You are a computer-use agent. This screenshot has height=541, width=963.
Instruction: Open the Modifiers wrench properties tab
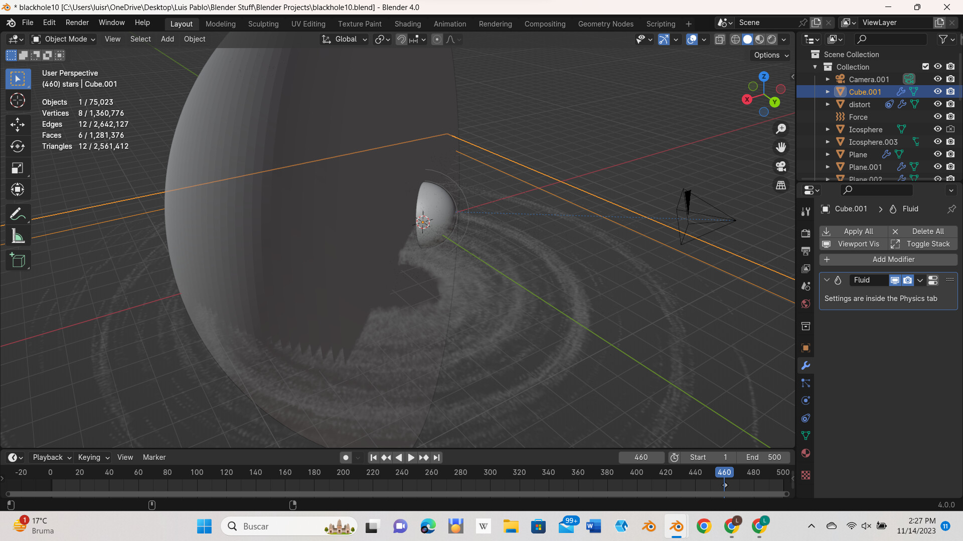click(806, 366)
